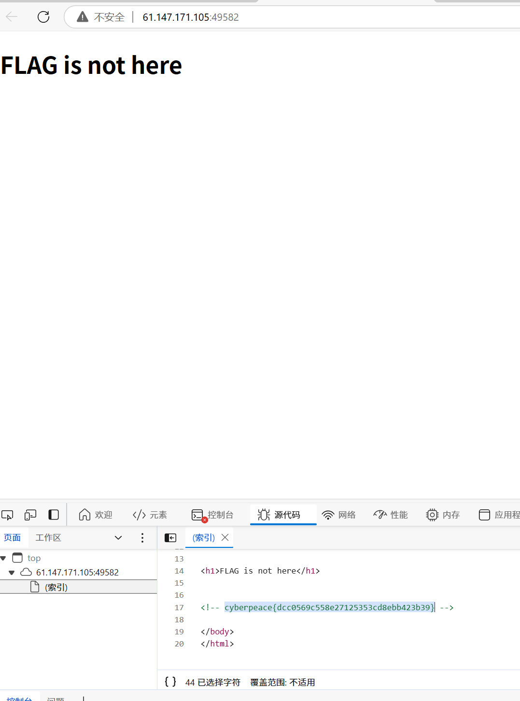Click the closing </html> tag line

(217, 644)
